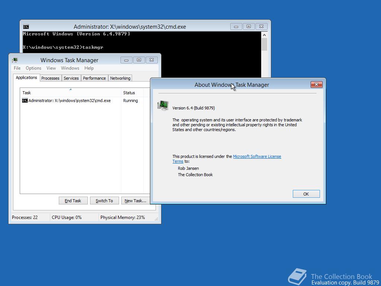
Task: Sort by the Status column header
Action: click(x=132, y=93)
